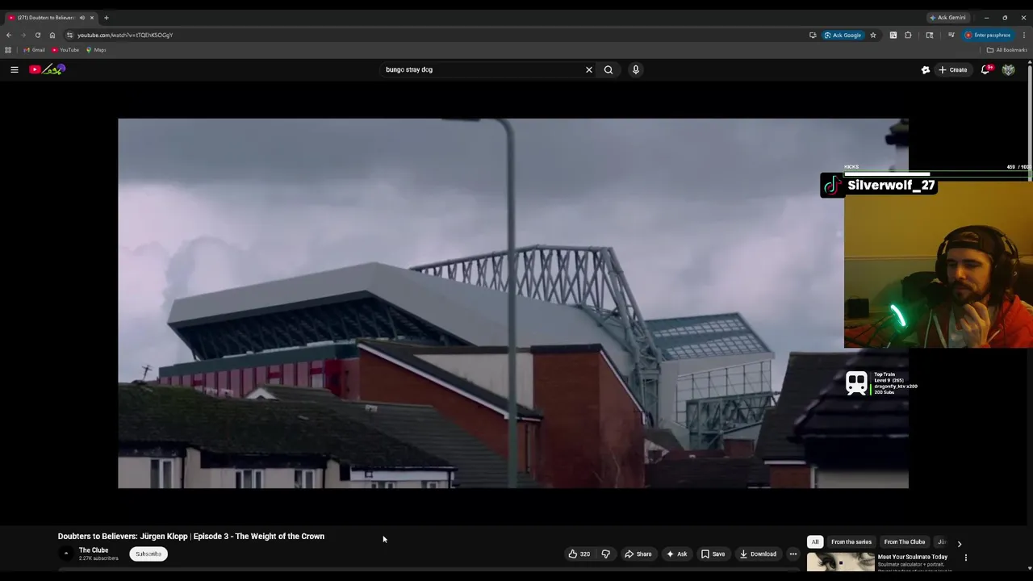The width and height of the screenshot is (1033, 581).
Task: Open more actions menu beside Download
Action: pos(793,554)
